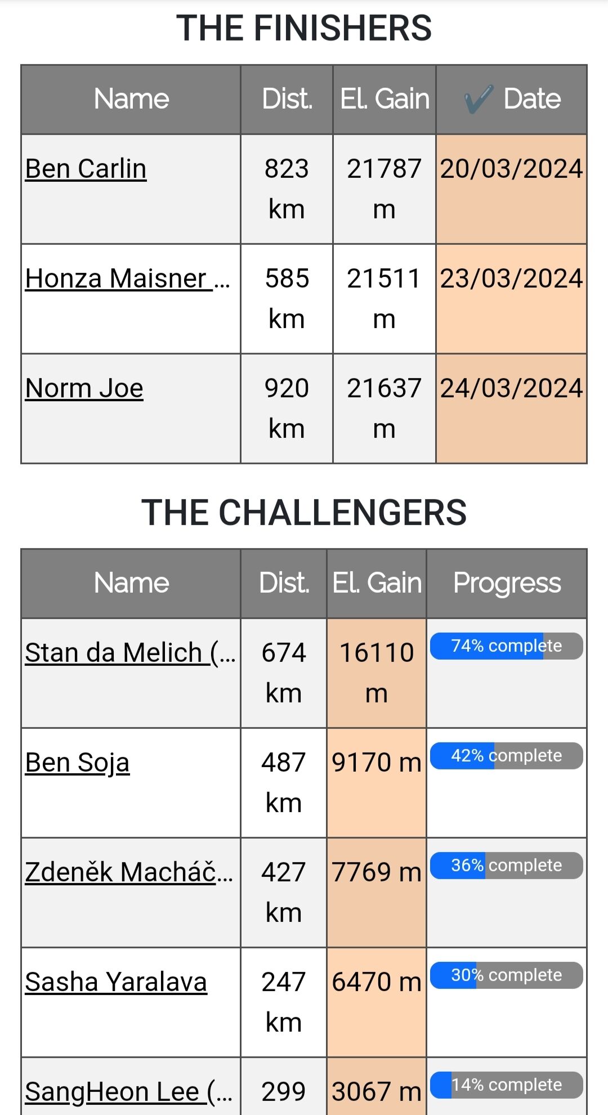The image size is (608, 1115).
Task: Open Sasha Yaralava's profile link
Action: [116, 982]
